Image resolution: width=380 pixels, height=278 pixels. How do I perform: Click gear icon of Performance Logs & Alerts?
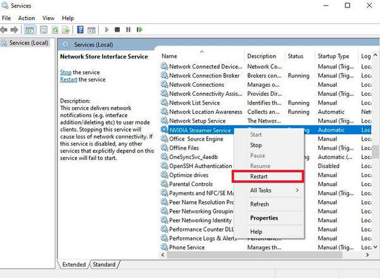pyautogui.click(x=164, y=238)
